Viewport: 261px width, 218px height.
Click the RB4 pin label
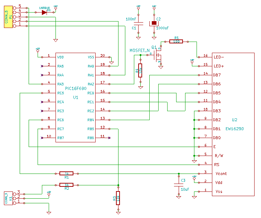click(91, 120)
